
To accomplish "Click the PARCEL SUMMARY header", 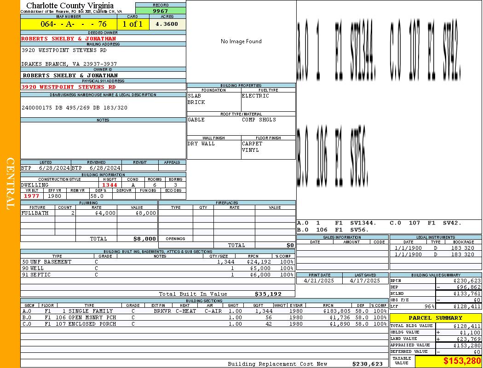I will click(x=436, y=318).
